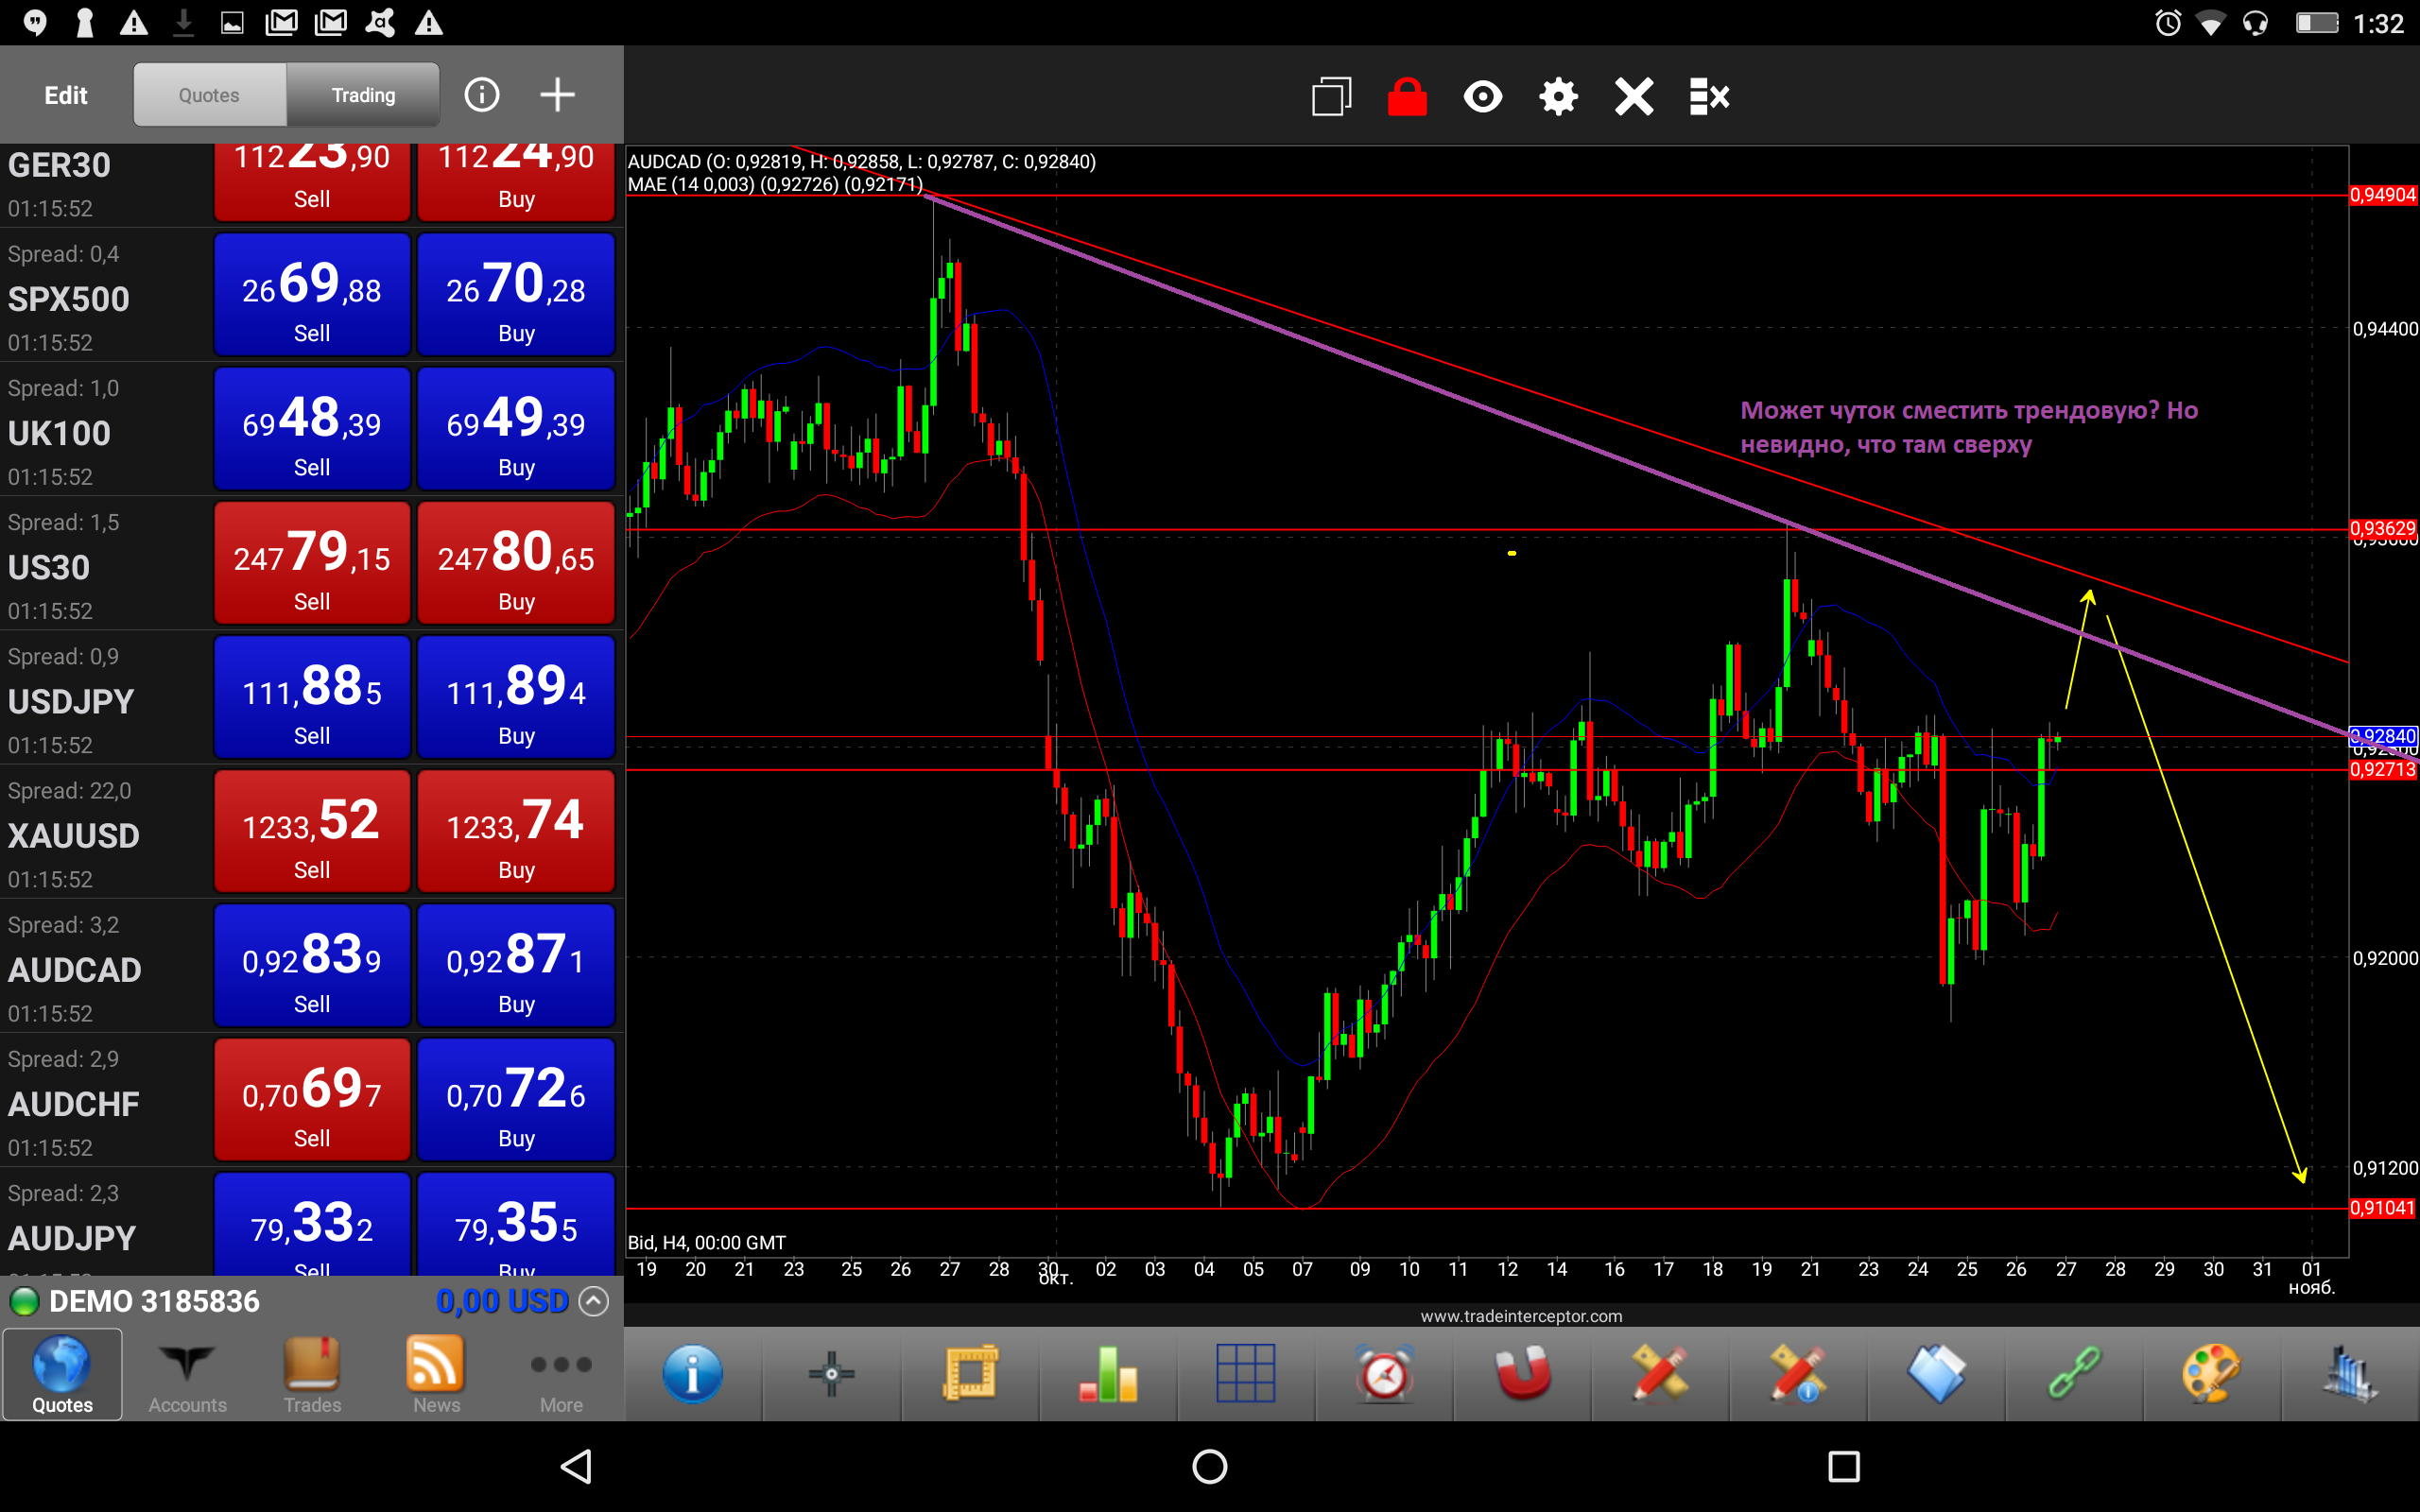Tap the pencil with info badge tool
This screenshot has width=2420, height=1512.
click(1798, 1373)
